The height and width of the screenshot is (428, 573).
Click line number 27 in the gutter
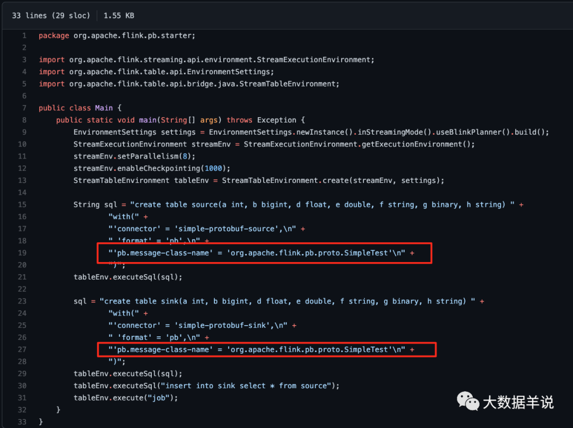pyautogui.click(x=22, y=350)
